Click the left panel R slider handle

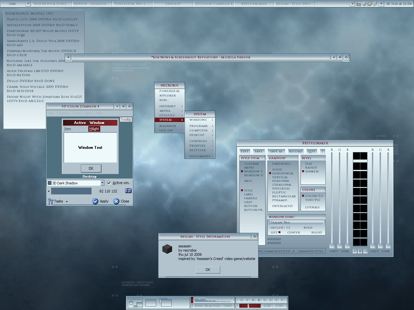coord(332,246)
